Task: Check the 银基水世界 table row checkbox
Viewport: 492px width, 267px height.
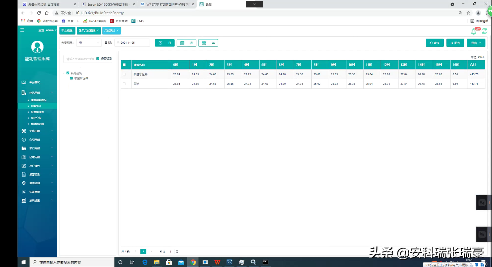Action: (124, 74)
